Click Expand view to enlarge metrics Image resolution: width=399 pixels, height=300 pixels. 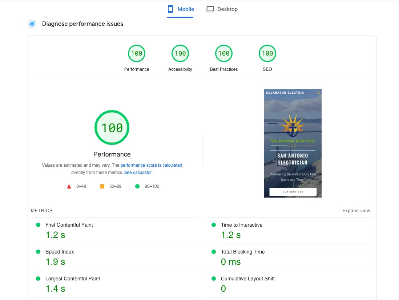(x=356, y=210)
